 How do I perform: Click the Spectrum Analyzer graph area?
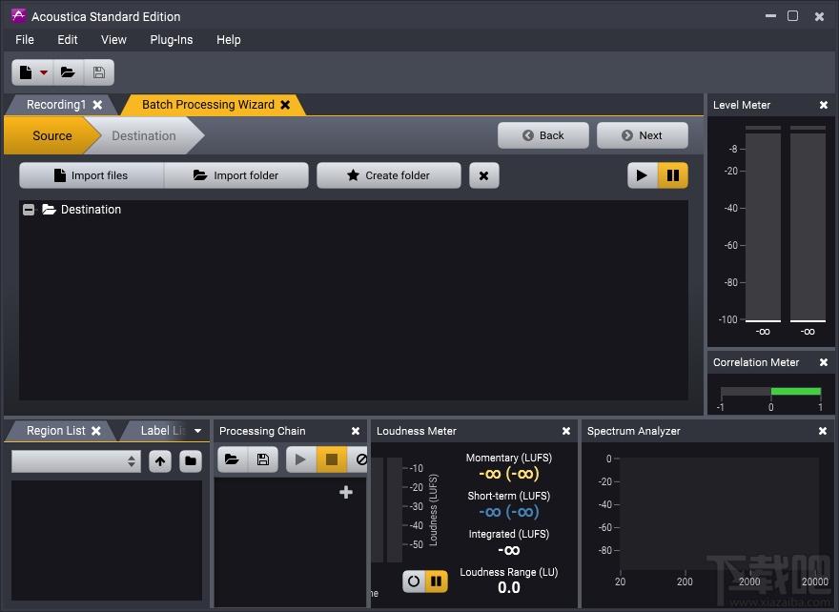[719, 514]
